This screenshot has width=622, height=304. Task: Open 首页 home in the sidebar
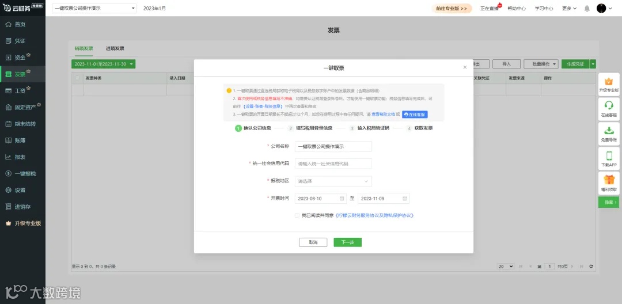pyautogui.click(x=22, y=24)
